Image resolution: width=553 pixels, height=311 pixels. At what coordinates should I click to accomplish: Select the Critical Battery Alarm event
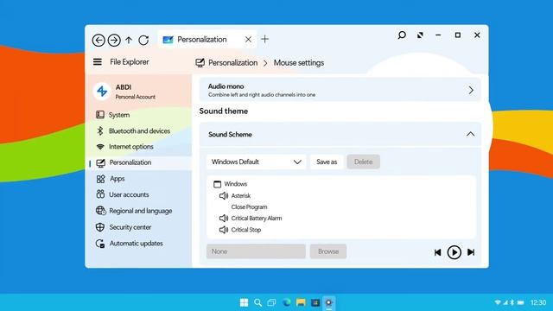[x=251, y=219]
